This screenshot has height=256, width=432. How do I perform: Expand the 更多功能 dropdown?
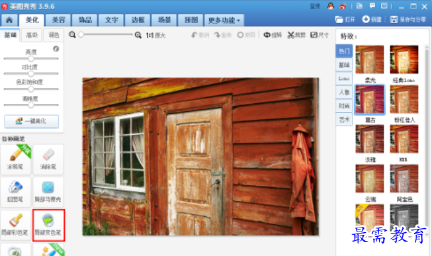pyautogui.click(x=224, y=21)
